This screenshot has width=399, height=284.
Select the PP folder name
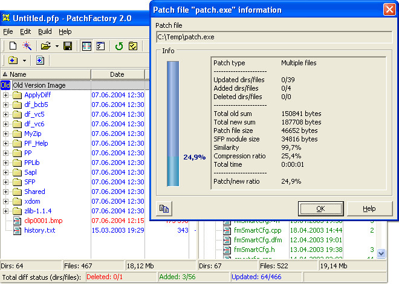point(28,153)
